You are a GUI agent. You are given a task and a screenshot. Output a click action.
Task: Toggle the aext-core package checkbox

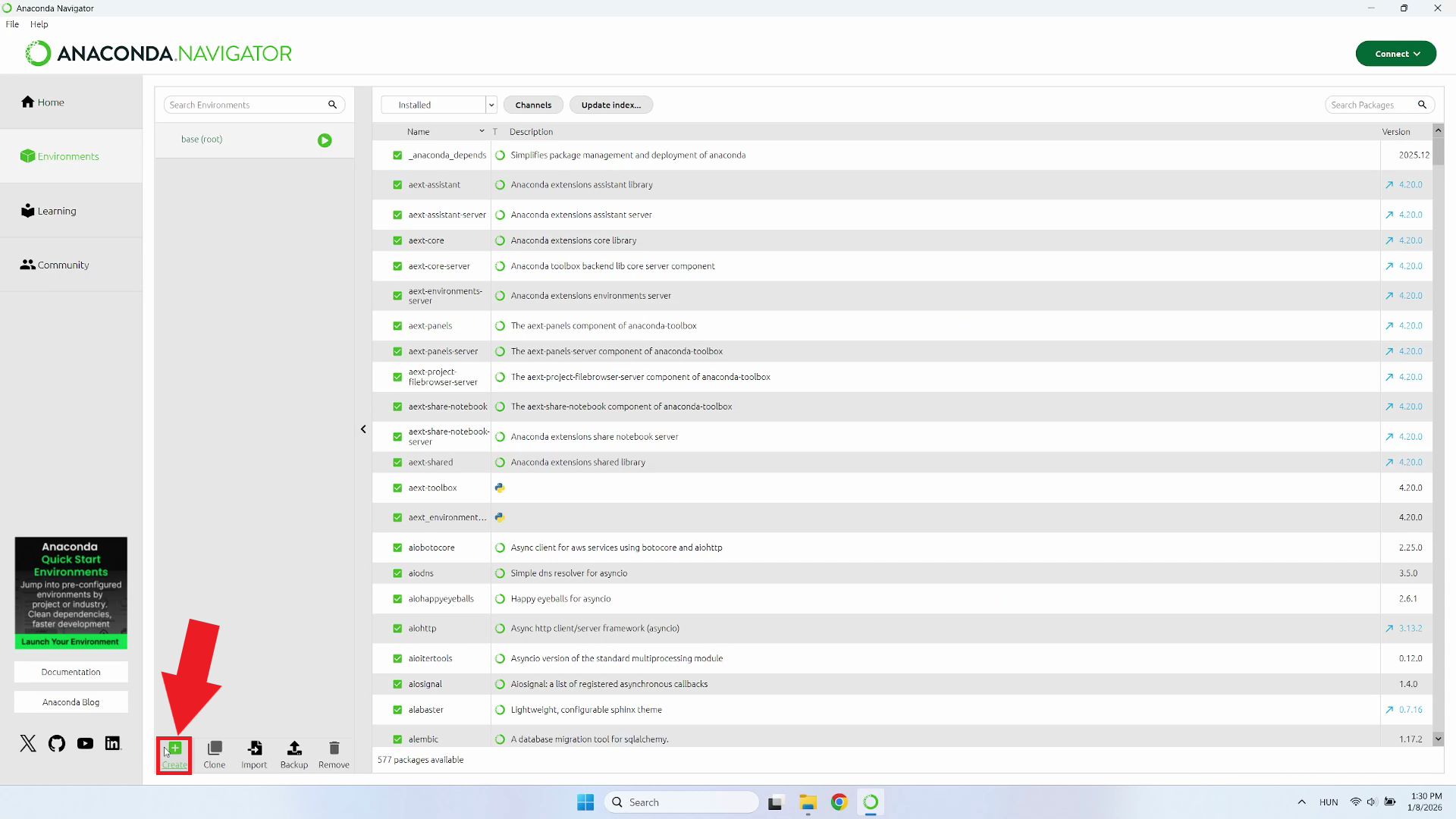pos(397,240)
